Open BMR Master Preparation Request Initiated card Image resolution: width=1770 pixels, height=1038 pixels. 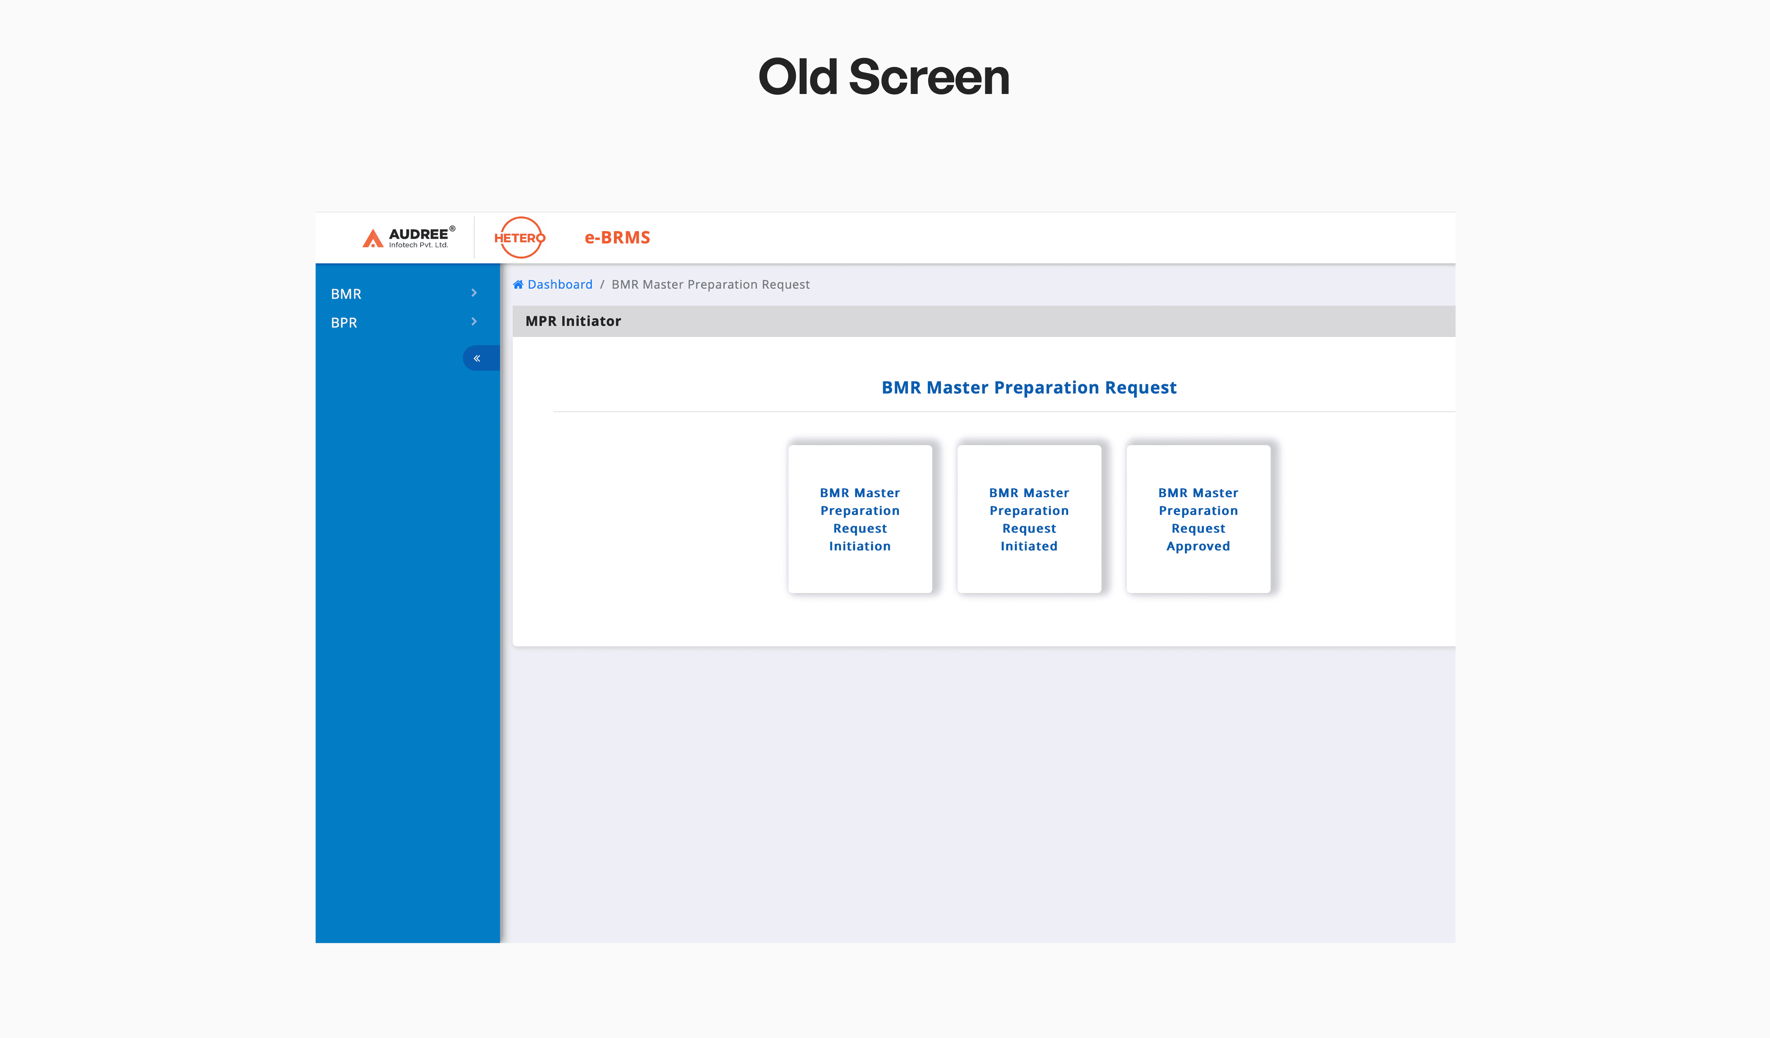point(1029,519)
